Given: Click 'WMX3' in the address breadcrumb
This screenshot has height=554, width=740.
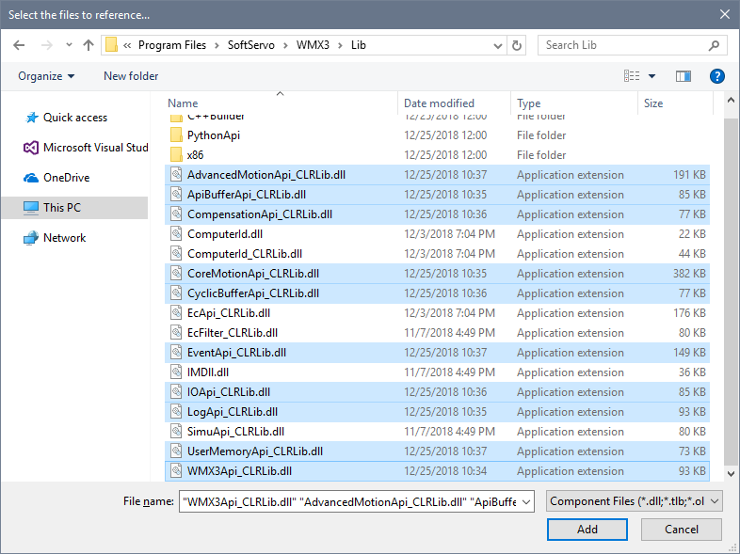Looking at the screenshot, I should [313, 45].
